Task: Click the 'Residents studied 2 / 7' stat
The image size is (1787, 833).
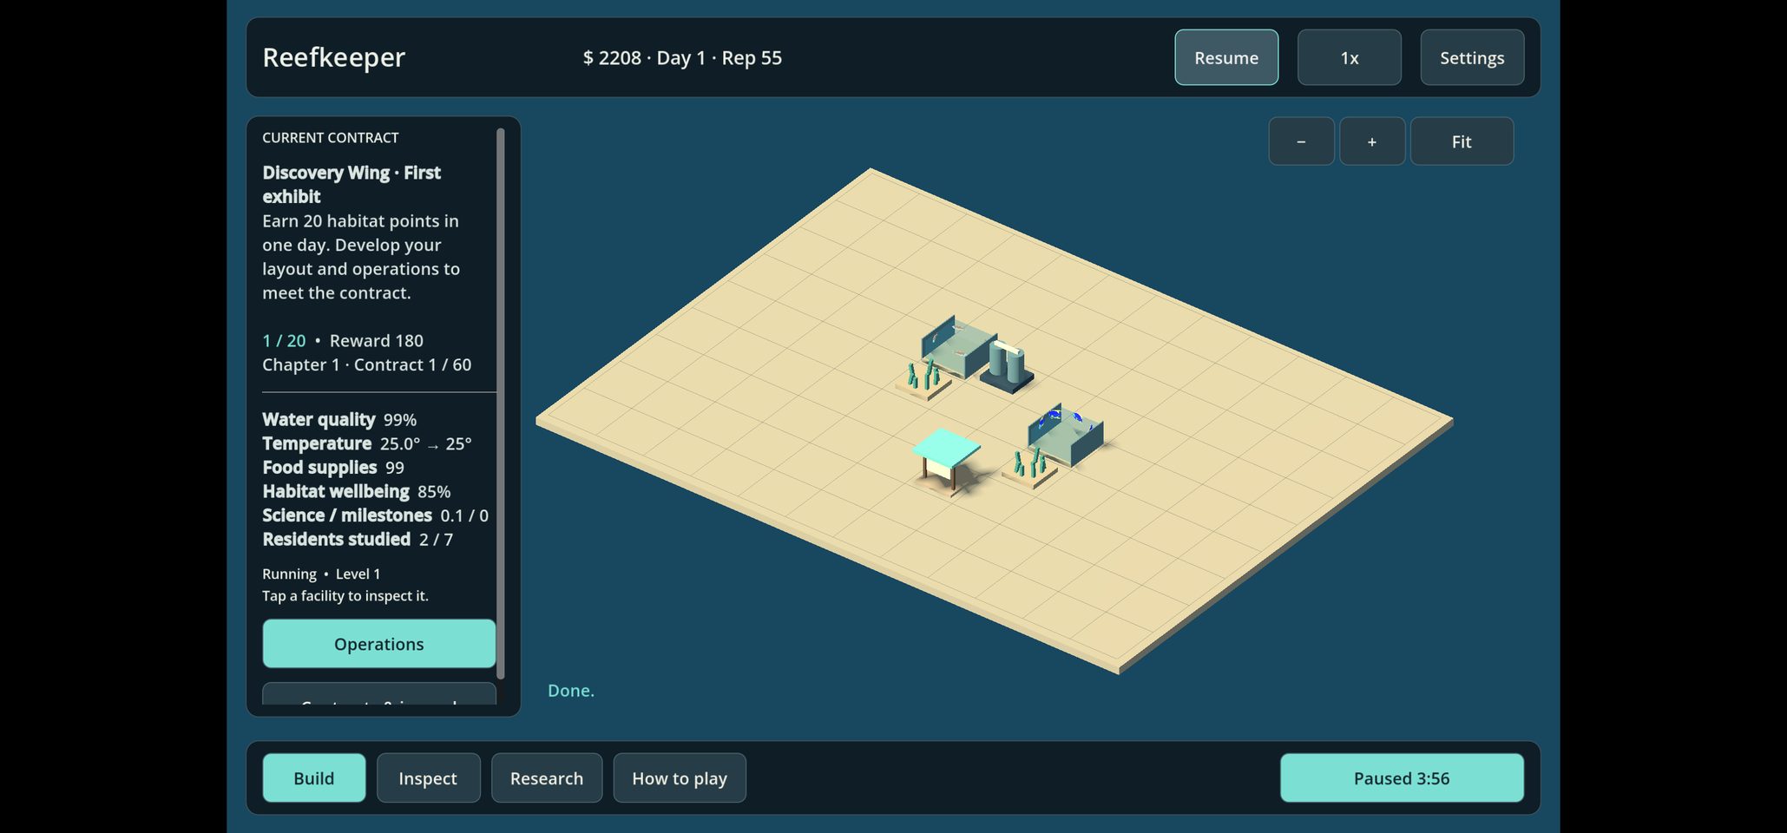Action: 358,540
